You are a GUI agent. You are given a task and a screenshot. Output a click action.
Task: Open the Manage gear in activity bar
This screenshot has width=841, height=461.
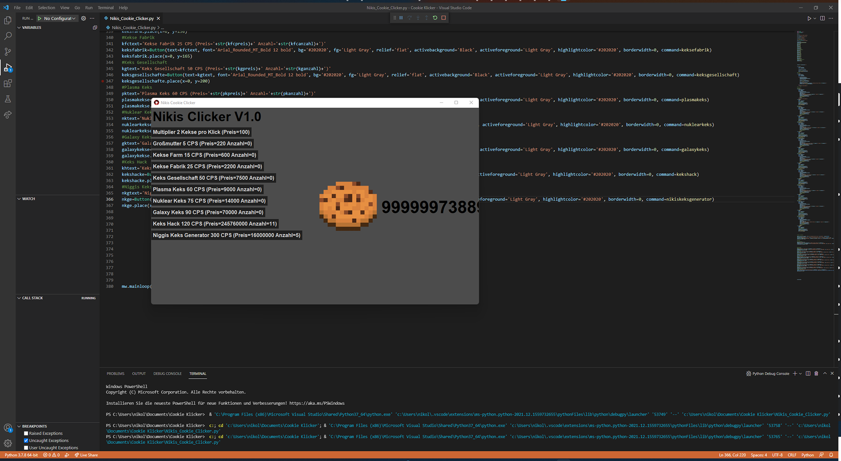click(8, 443)
